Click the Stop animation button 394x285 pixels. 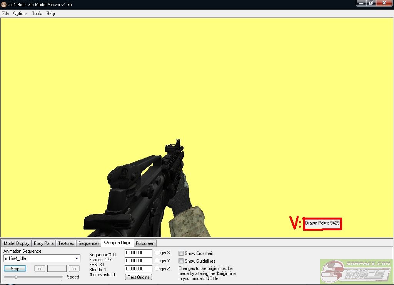point(15,269)
